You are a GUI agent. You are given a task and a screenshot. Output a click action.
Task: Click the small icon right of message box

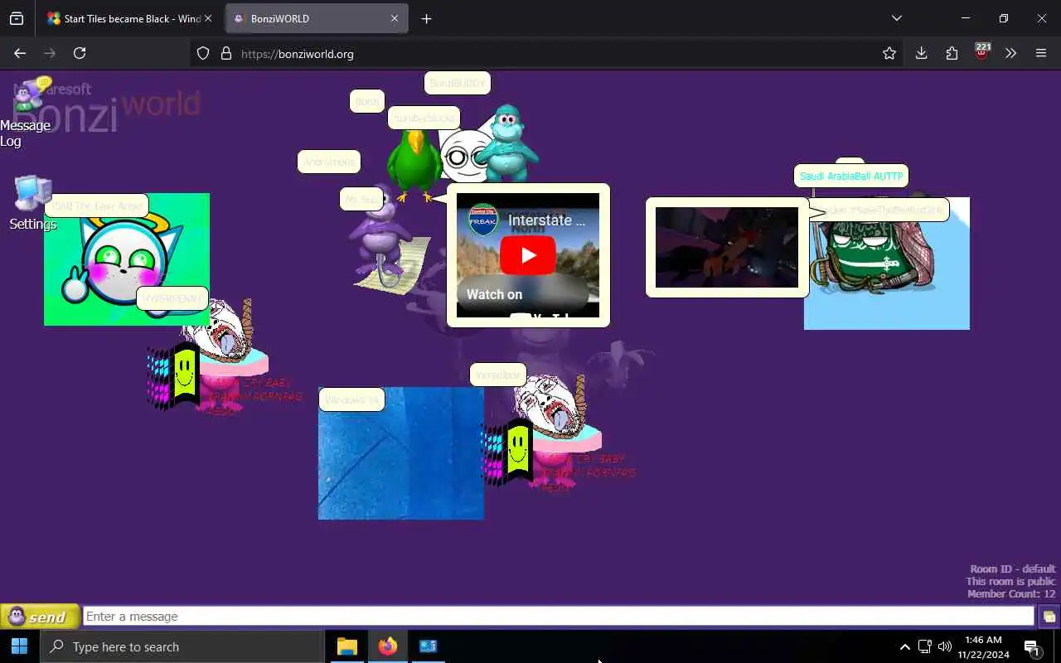pos(1049,617)
